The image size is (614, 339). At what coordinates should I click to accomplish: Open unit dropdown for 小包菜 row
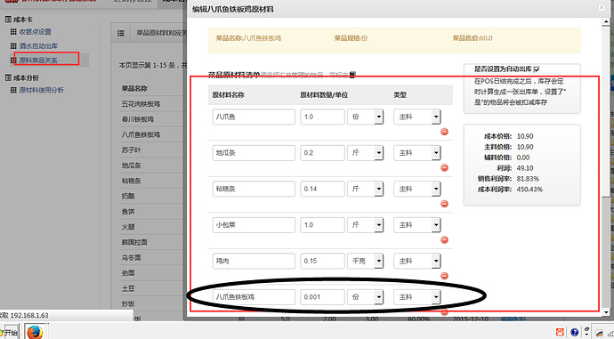click(379, 225)
